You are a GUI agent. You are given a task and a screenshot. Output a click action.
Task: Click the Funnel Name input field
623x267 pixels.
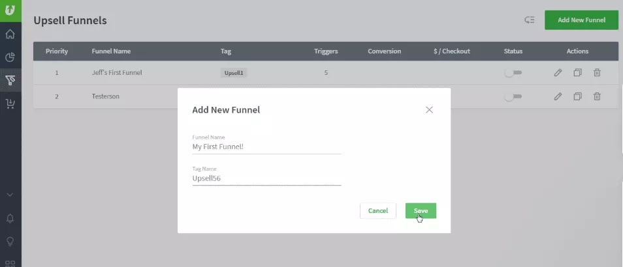(266, 147)
